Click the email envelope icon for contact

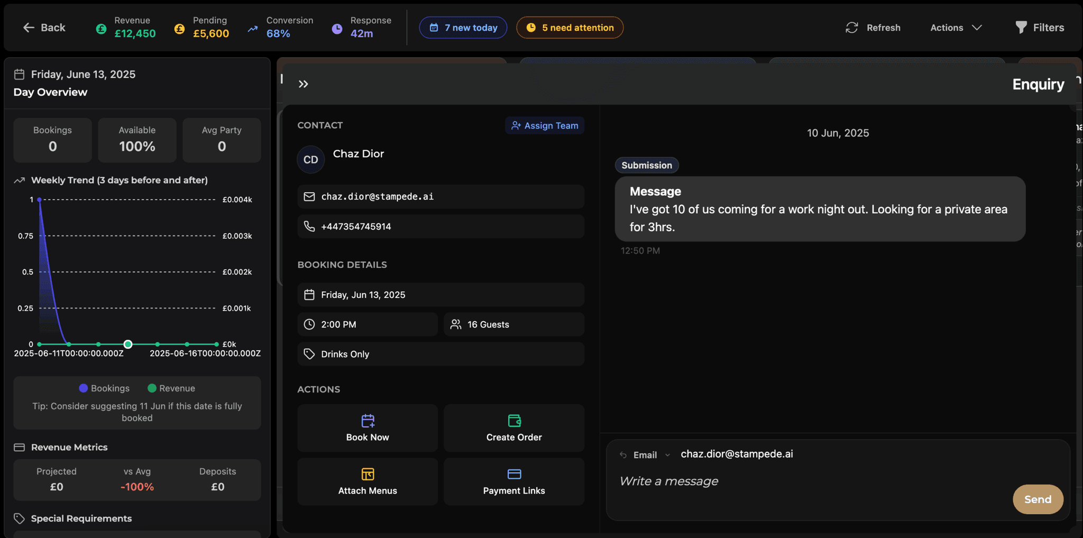309,197
